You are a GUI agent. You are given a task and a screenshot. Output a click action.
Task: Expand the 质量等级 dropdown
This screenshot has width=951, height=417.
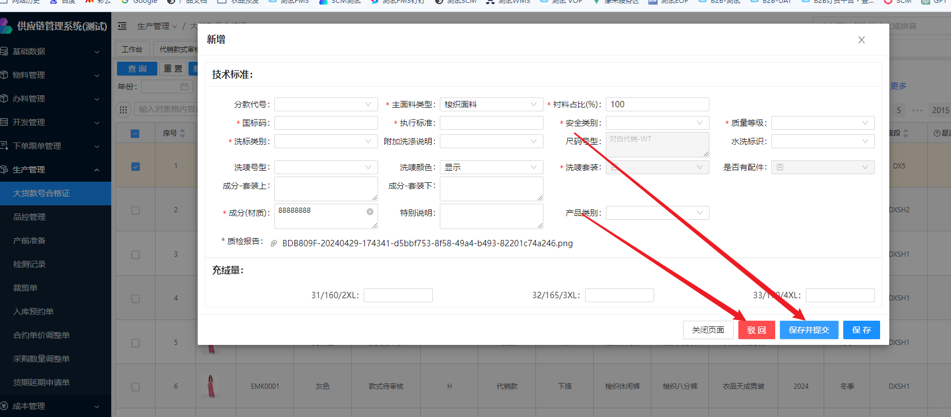tap(822, 123)
